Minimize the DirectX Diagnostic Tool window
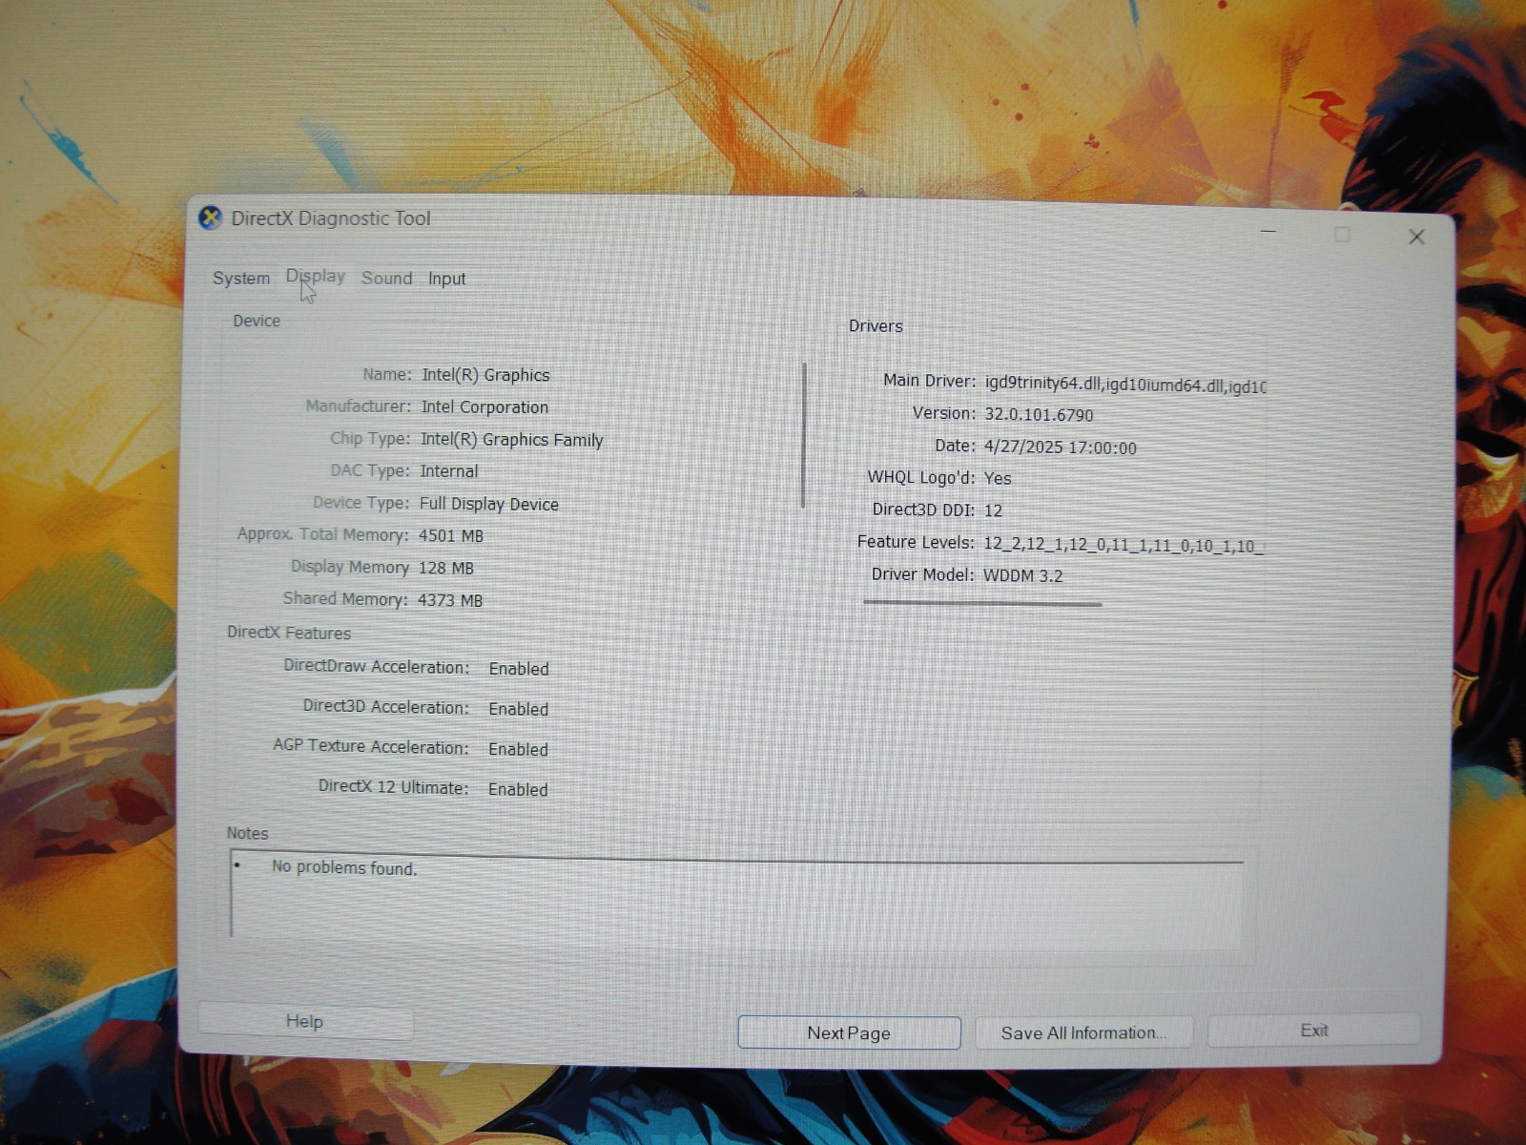1526x1145 pixels. (x=1268, y=232)
